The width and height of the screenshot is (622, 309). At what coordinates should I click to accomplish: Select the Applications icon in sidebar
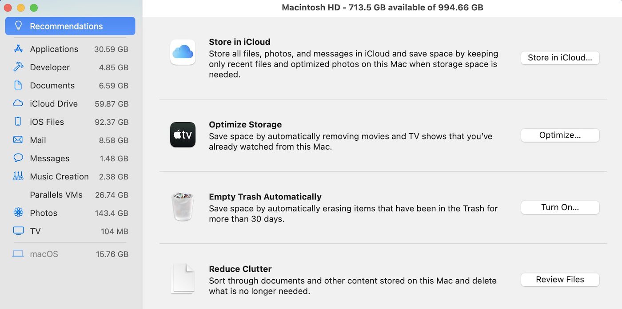pos(18,49)
